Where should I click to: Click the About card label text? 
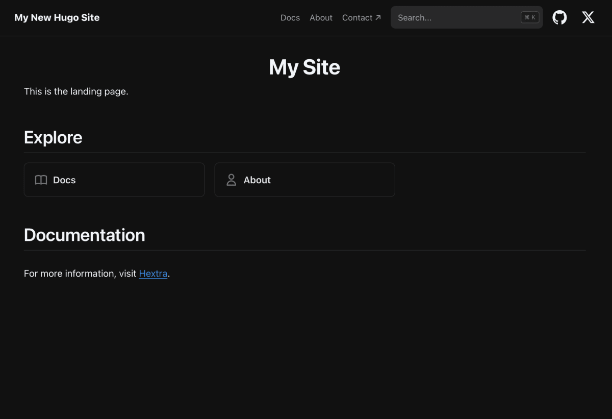pyautogui.click(x=257, y=180)
